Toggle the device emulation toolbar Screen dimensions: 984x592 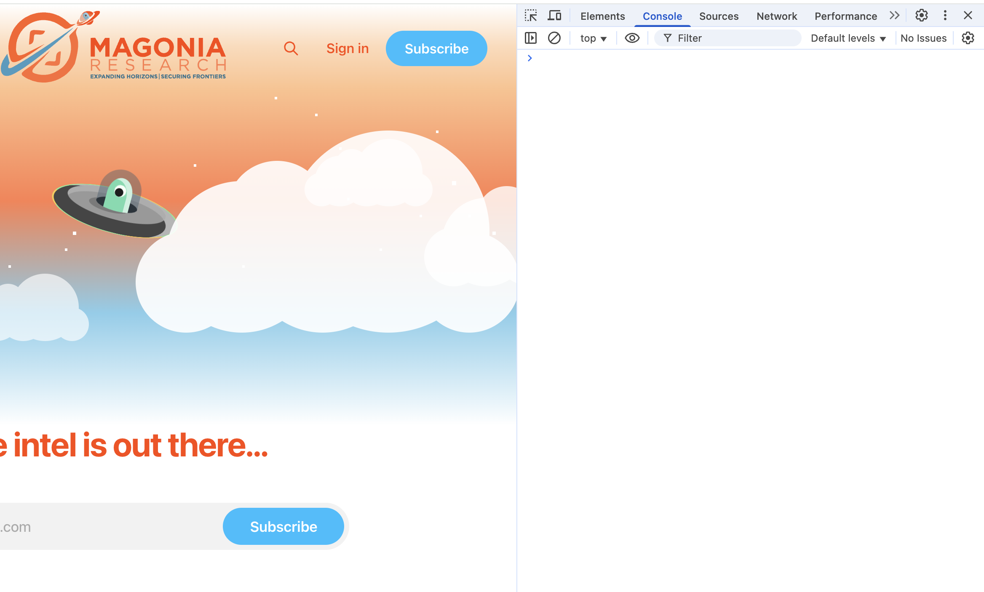click(555, 16)
